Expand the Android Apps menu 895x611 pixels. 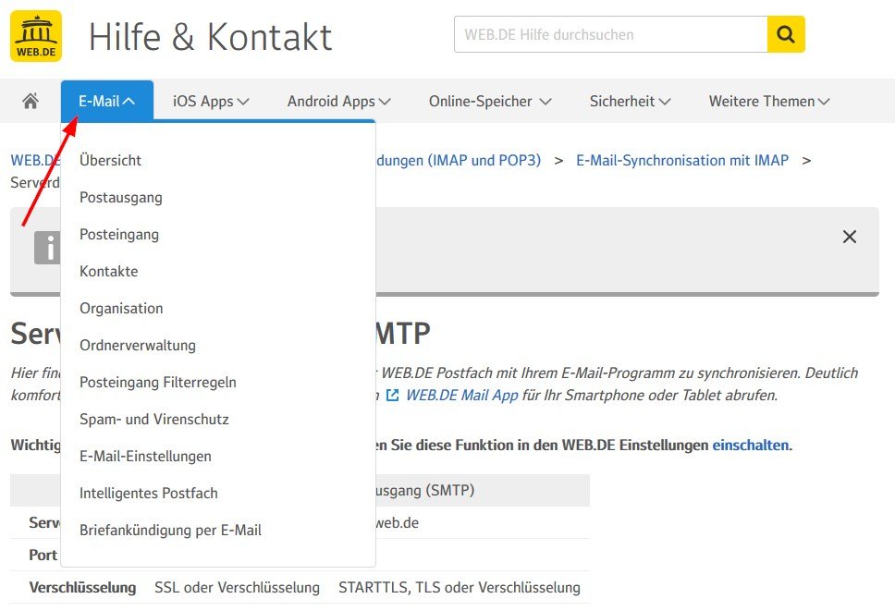(x=338, y=101)
